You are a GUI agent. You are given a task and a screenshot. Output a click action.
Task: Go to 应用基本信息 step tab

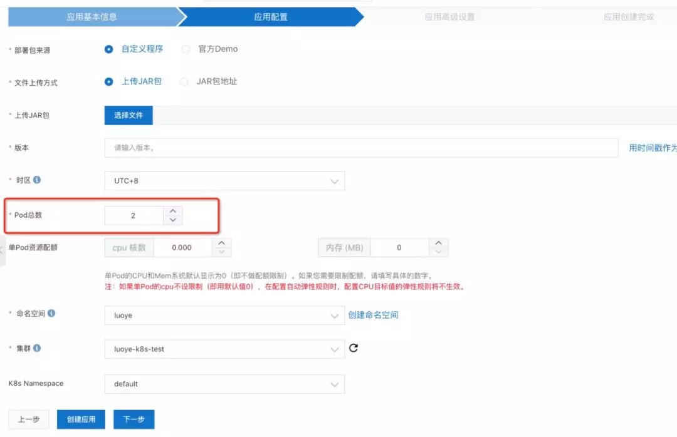point(92,17)
